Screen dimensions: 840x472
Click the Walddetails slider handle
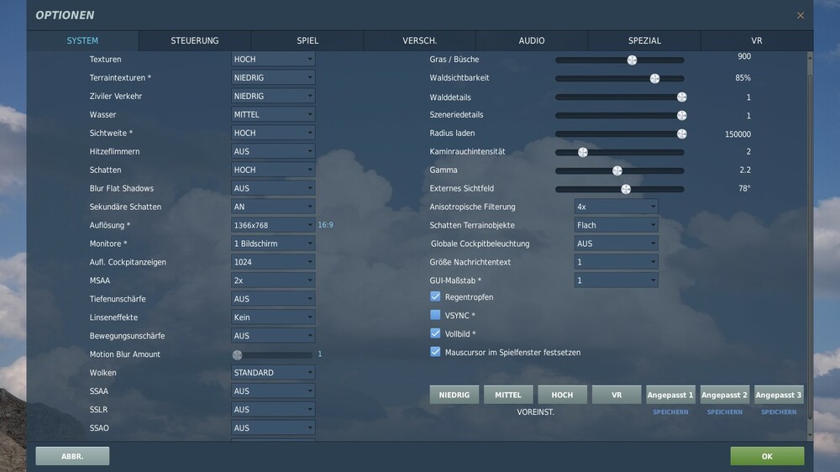(681, 97)
